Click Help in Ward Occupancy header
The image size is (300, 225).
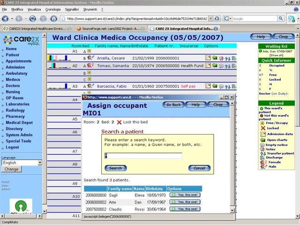point(261,37)
